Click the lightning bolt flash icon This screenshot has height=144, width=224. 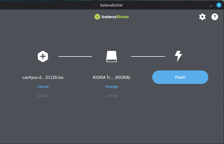pyautogui.click(x=178, y=56)
